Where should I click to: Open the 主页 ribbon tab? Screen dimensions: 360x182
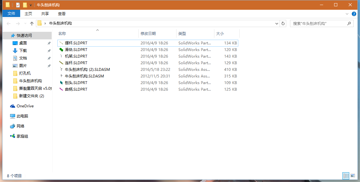(28, 14)
